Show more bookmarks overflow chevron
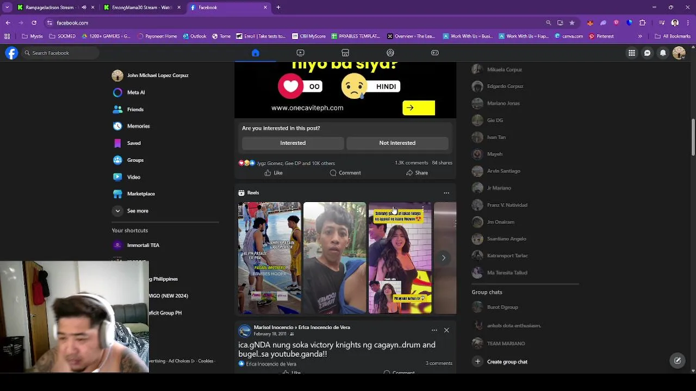Screen dimensions: 696x391 (640, 36)
